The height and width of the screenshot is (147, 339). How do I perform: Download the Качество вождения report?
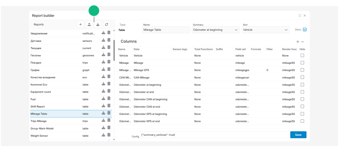coord(103,76)
